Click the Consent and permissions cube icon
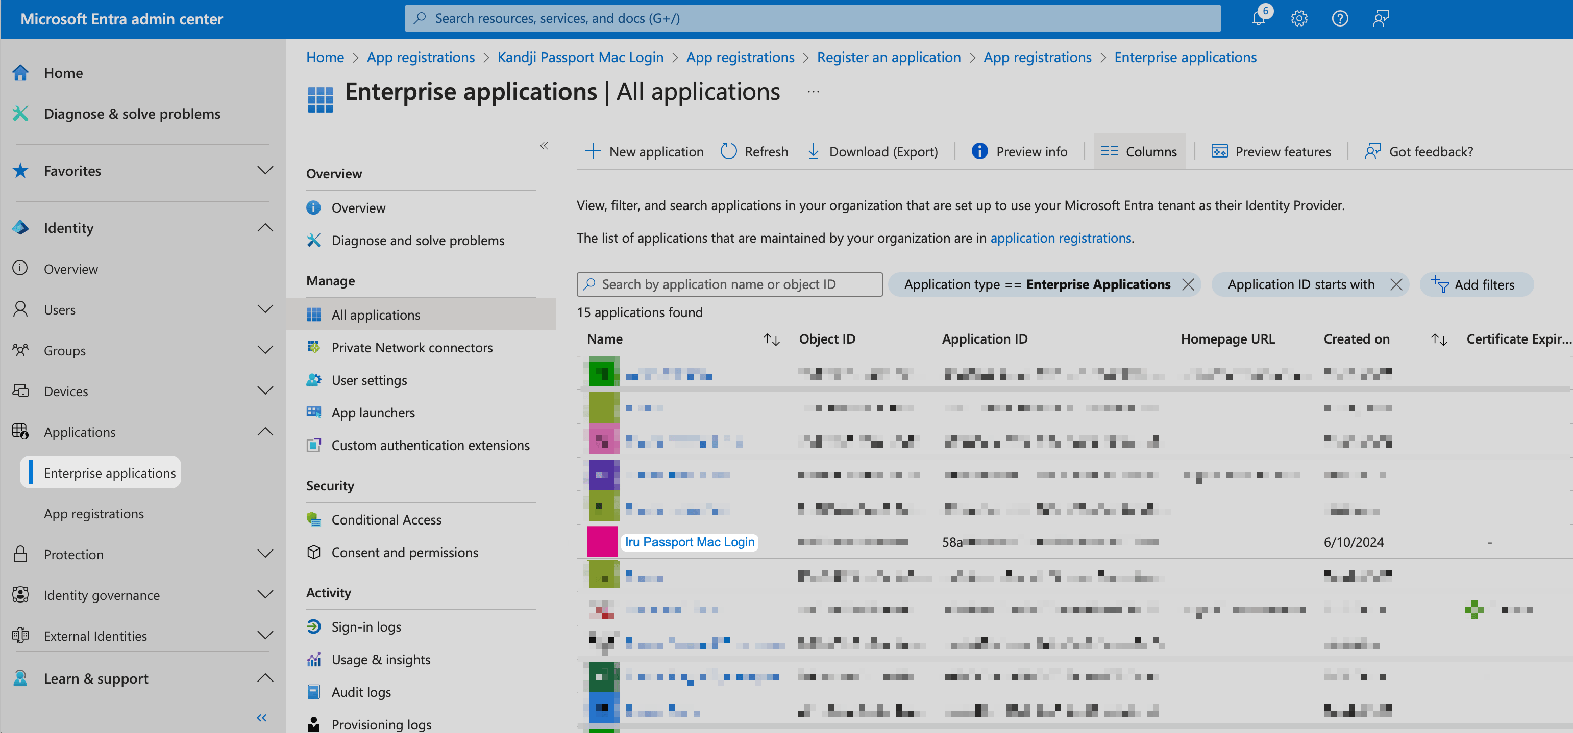This screenshot has height=733, width=1573. click(314, 552)
